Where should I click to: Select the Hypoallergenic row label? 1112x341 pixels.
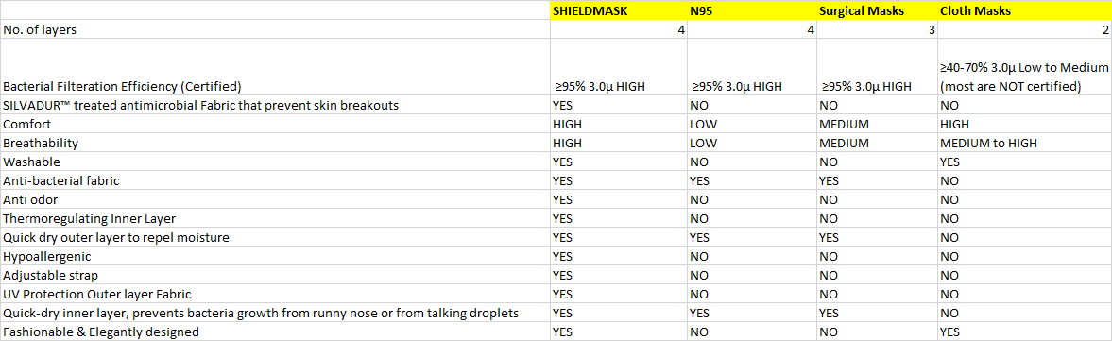276,256
